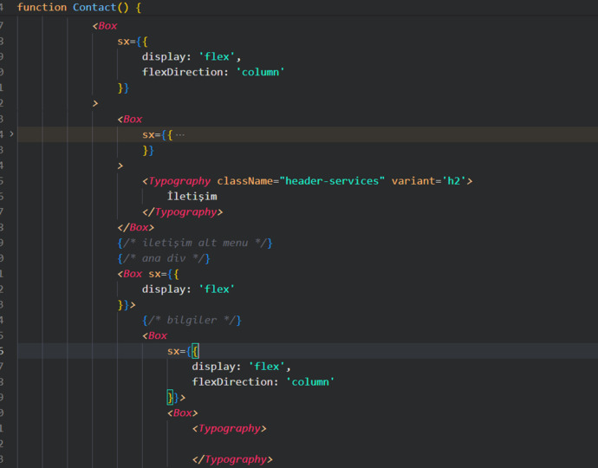The width and height of the screenshot is (598, 468).
Task: Click the 'header-services' className string
Action: click(x=332, y=181)
